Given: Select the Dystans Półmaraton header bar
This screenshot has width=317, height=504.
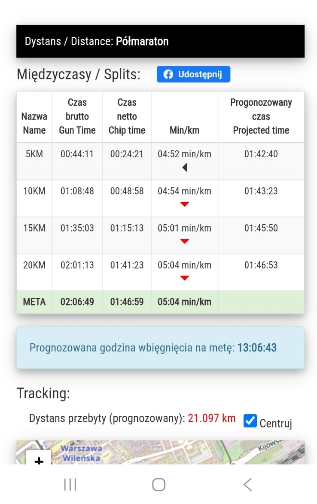Looking at the screenshot, I should (160, 41).
